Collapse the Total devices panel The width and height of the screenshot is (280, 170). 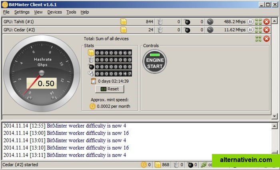click(x=258, y=39)
